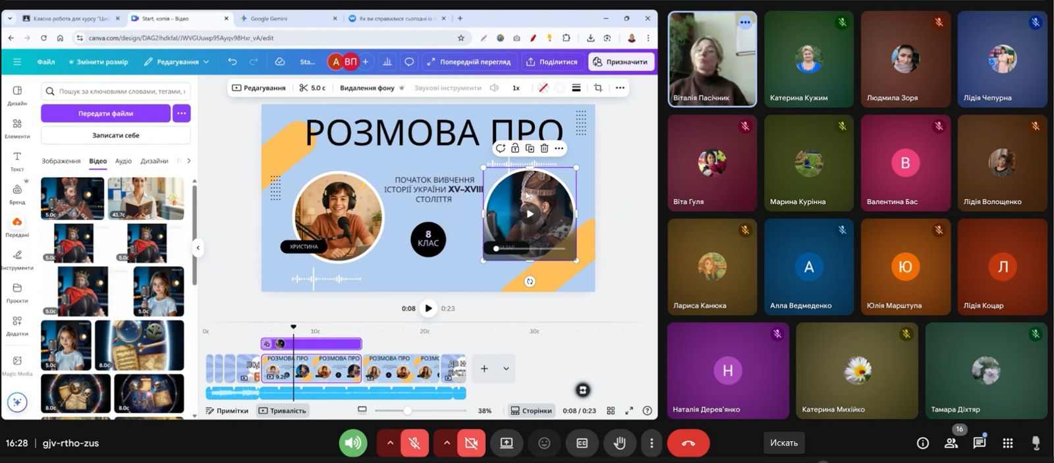1054x463 pixels.
Task: Open the Elements panel in the Canva sidebar
Action: [x=17, y=128]
